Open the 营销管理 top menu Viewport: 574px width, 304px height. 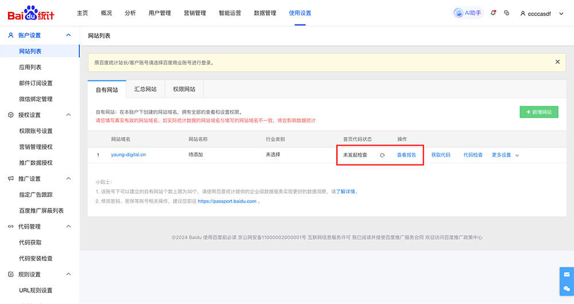(195, 13)
